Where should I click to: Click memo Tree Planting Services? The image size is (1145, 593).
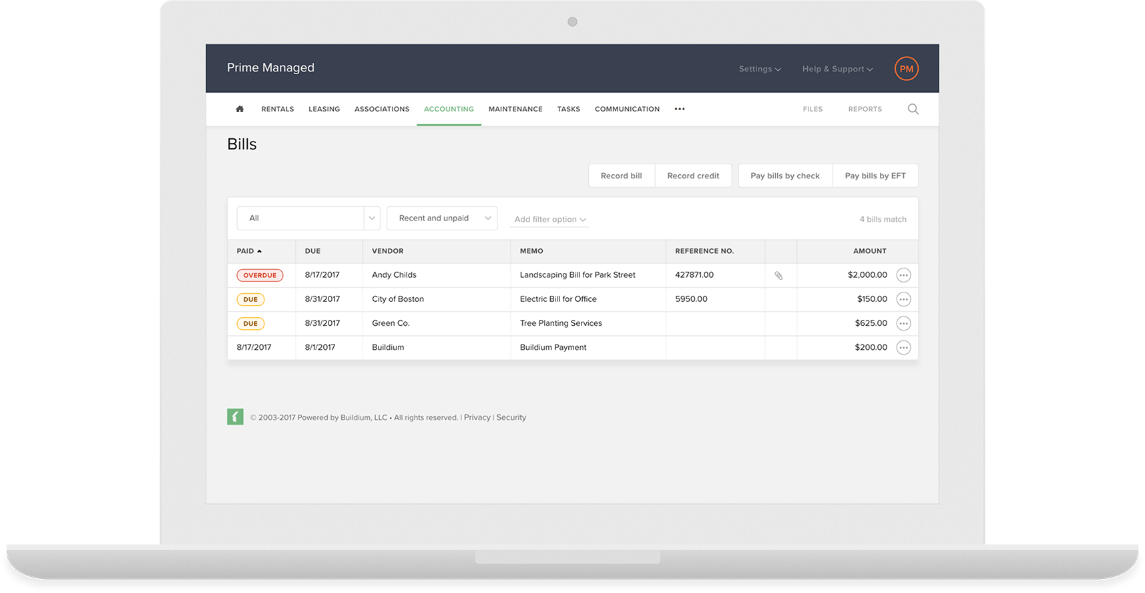click(x=561, y=323)
